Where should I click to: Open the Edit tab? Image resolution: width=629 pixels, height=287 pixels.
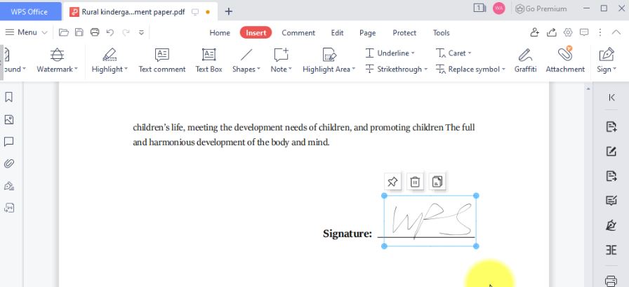[x=337, y=33]
